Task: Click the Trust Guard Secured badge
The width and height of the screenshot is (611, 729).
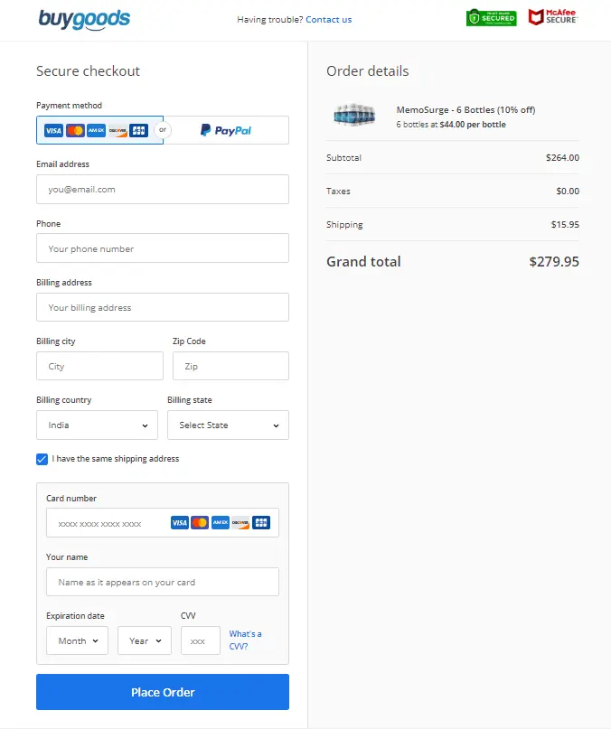Action: (x=491, y=17)
